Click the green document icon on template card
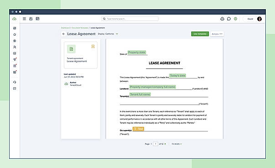The width and height of the screenshot is (275, 168). tap(72, 49)
